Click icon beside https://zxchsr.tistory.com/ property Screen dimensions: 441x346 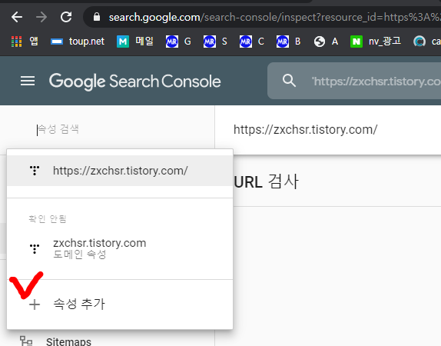(35, 171)
